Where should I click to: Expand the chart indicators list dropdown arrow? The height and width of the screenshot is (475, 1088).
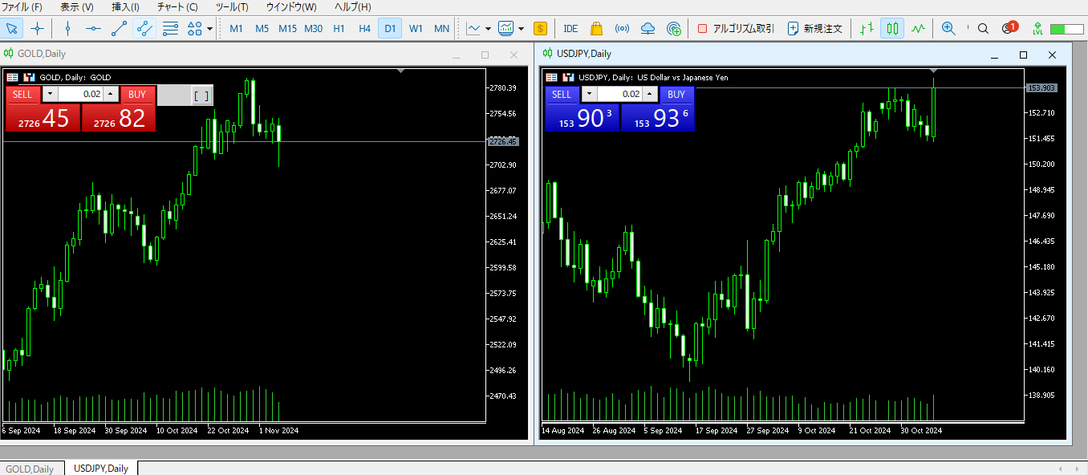tap(489, 29)
